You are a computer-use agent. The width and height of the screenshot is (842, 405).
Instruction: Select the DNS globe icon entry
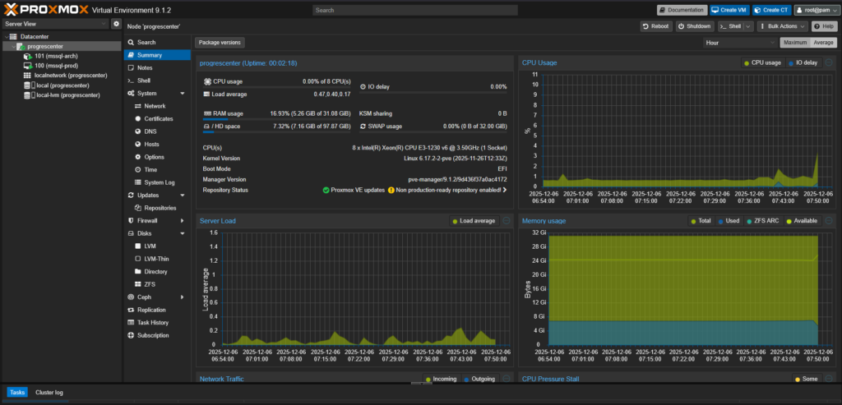coord(136,131)
